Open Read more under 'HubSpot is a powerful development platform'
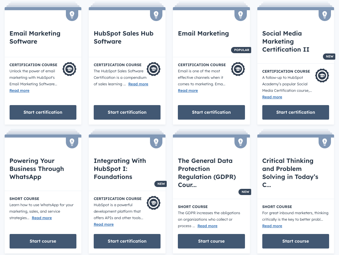The width and height of the screenshot is (339, 255). 104,224
